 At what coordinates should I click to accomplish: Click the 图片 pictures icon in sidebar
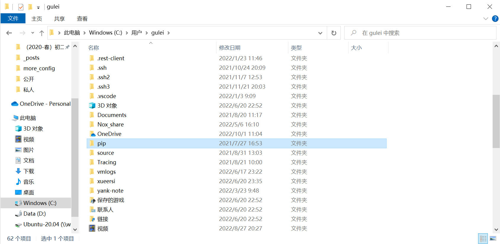(x=18, y=150)
